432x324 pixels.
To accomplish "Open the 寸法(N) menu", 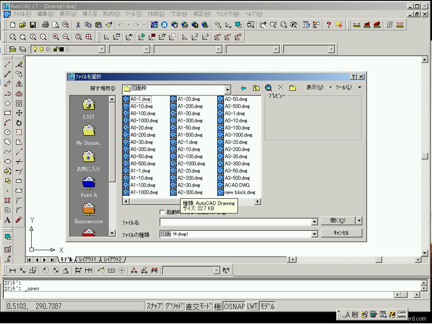I will click(x=179, y=14).
